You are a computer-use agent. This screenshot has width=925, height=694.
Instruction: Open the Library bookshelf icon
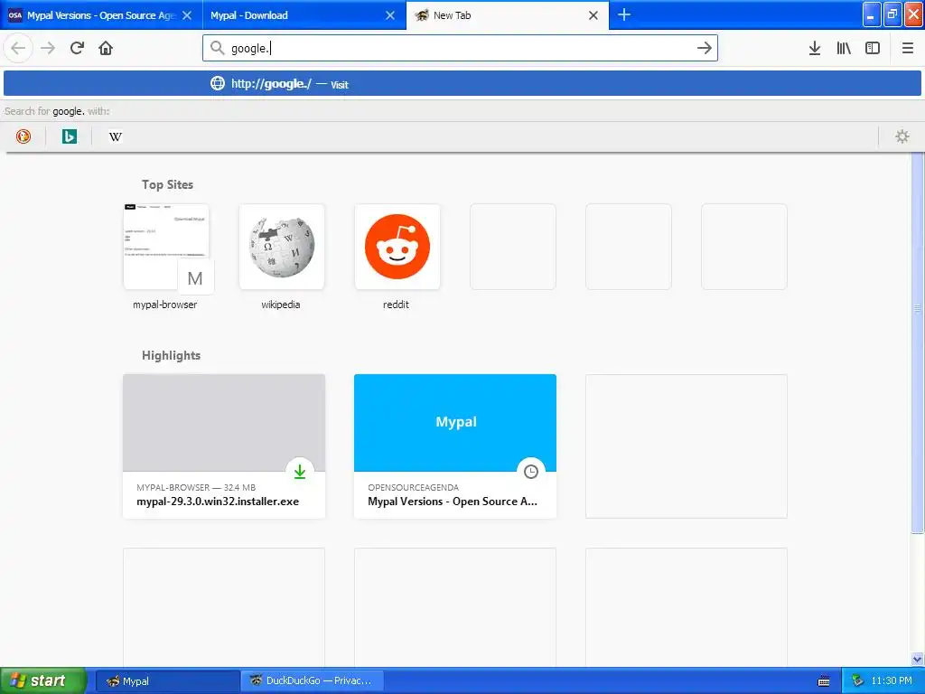click(844, 48)
